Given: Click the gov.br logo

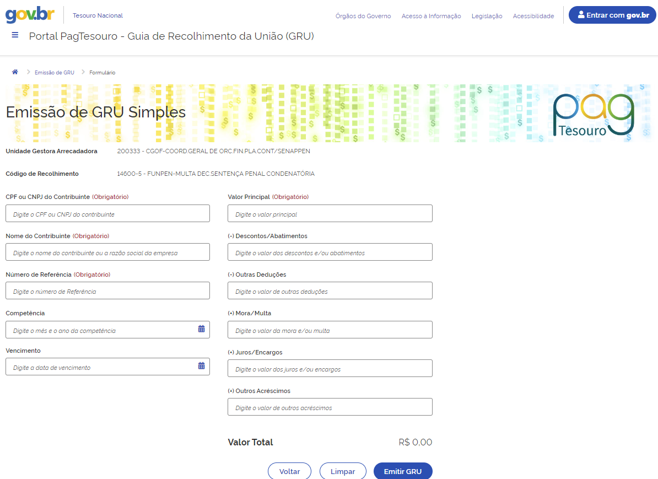Looking at the screenshot, I should pyautogui.click(x=30, y=15).
